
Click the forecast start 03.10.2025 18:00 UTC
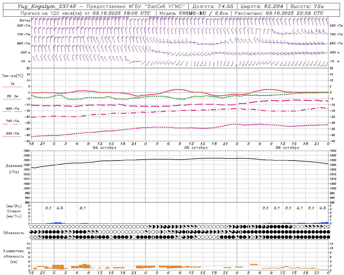pos(121,13)
